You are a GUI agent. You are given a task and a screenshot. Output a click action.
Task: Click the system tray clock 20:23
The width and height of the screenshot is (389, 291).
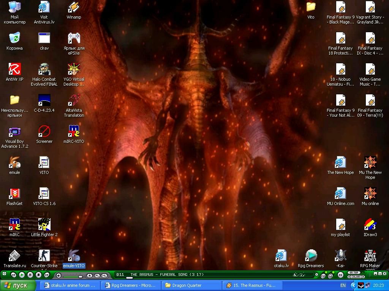(x=378, y=285)
